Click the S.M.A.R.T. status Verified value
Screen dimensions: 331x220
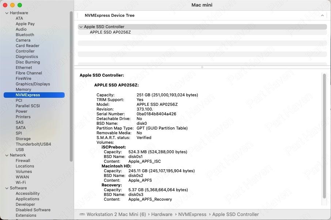(144, 138)
